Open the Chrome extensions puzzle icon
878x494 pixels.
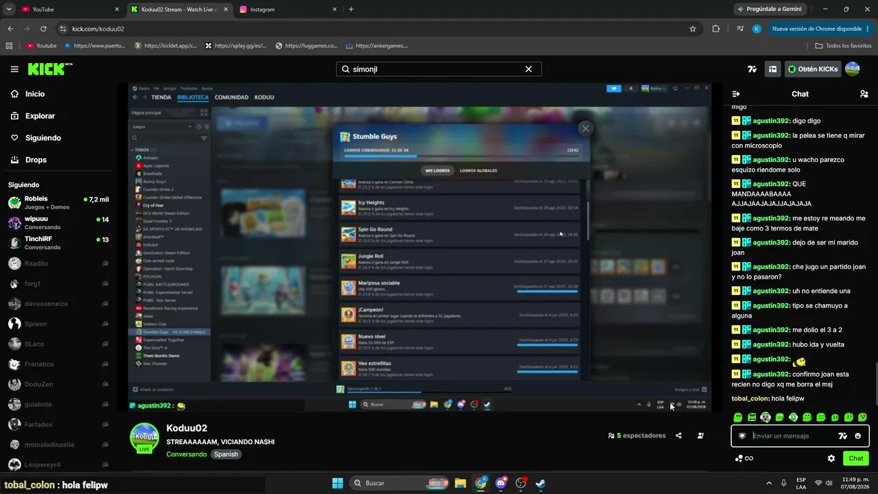716,29
